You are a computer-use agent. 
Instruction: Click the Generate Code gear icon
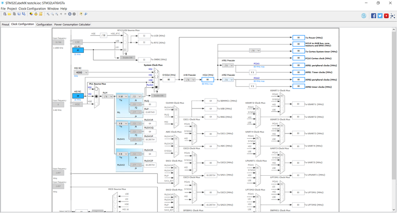pos(36,14)
